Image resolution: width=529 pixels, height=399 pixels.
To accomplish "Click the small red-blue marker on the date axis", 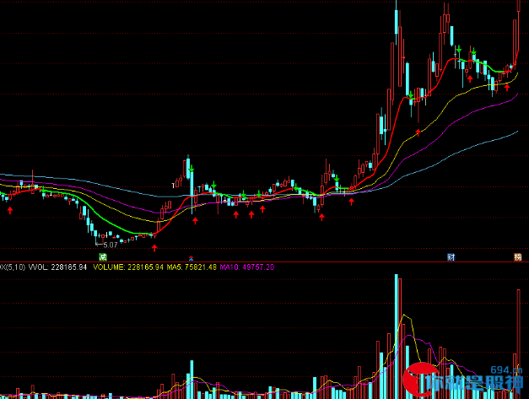I will point(191,259).
